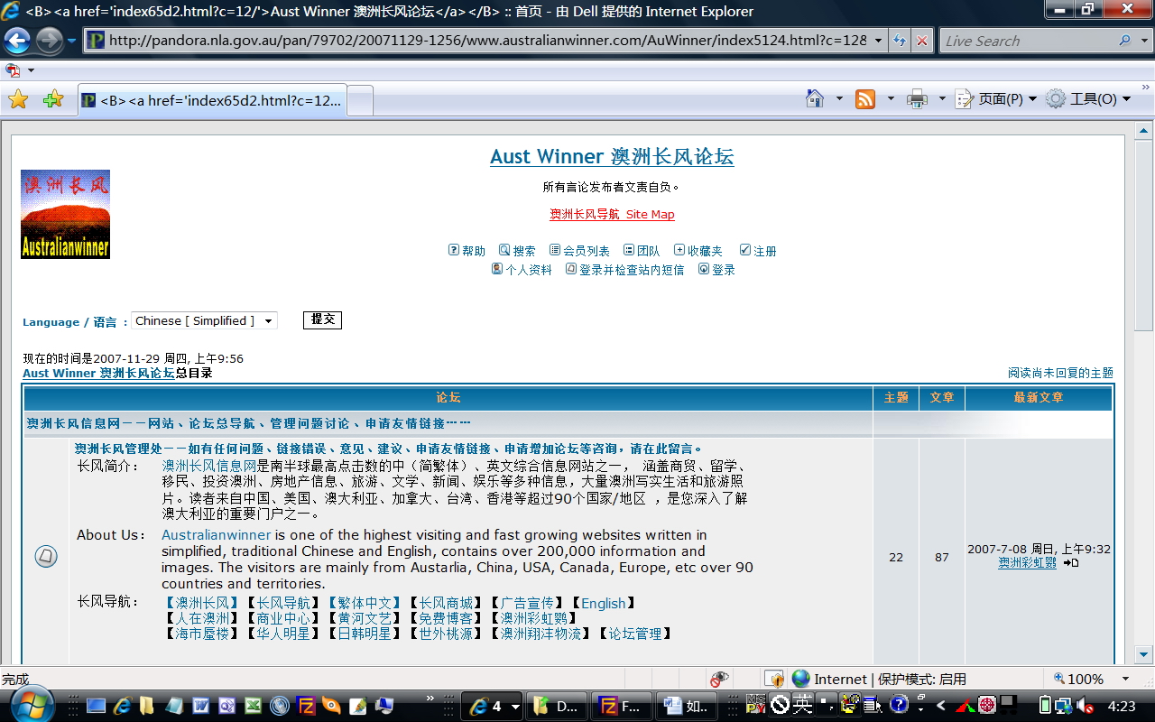Click the Australianwinner forum logo image
The width and height of the screenshot is (1155, 722).
click(65, 214)
